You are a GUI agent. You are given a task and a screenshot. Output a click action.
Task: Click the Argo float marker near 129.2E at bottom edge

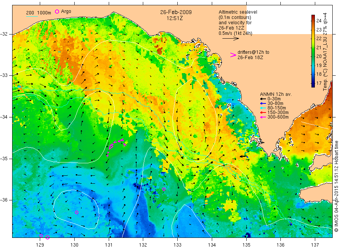(x=48, y=237)
